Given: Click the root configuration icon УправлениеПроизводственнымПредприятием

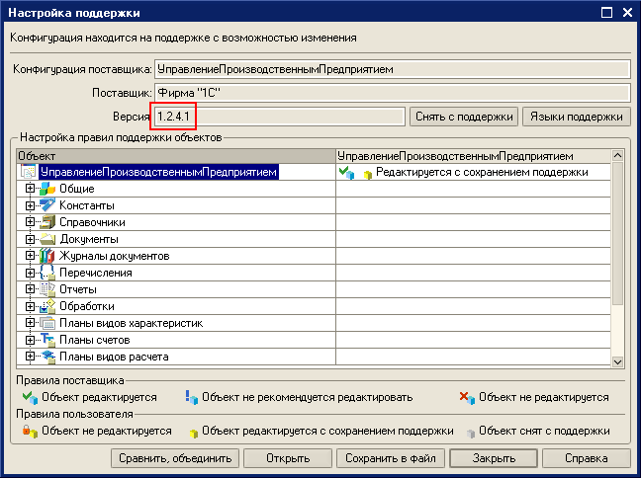Looking at the screenshot, I should (x=28, y=172).
